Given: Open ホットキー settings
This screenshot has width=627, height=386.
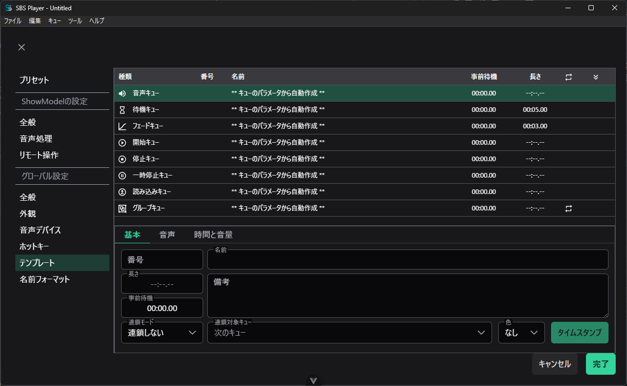Looking at the screenshot, I should point(62,246).
